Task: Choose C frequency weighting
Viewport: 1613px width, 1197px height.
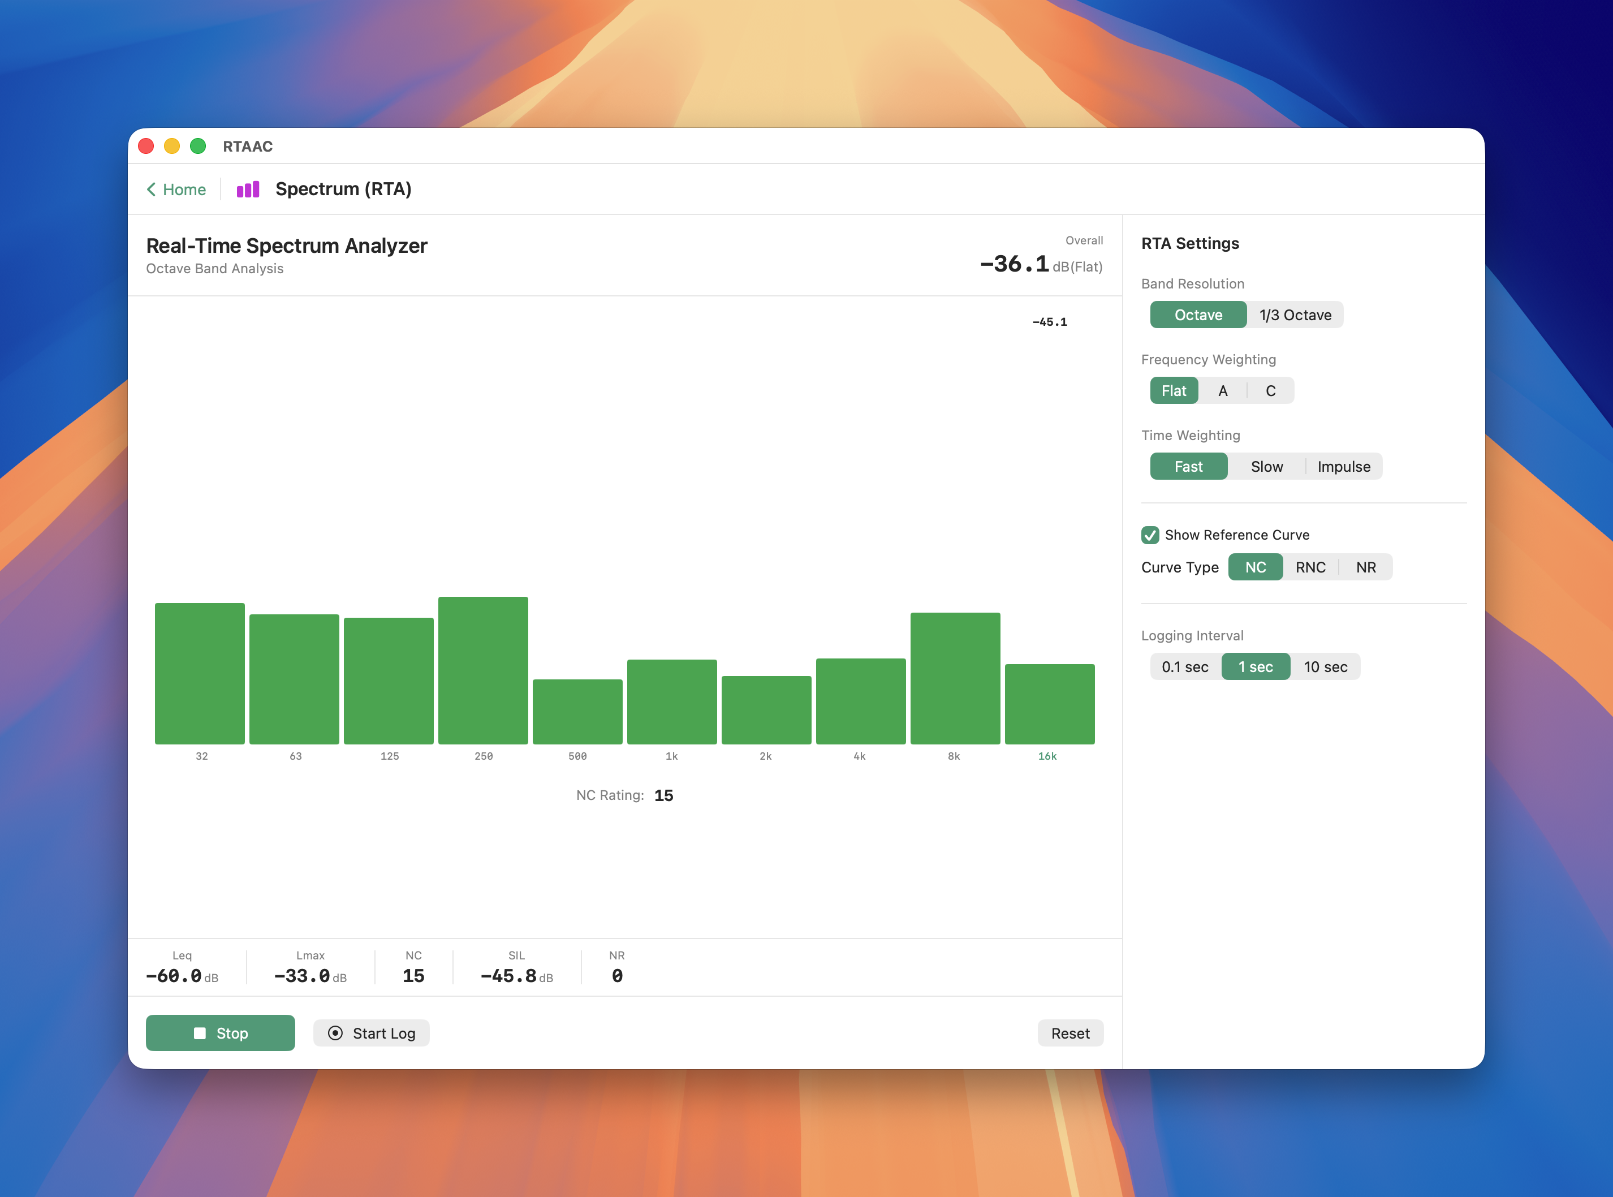Action: click(1270, 391)
